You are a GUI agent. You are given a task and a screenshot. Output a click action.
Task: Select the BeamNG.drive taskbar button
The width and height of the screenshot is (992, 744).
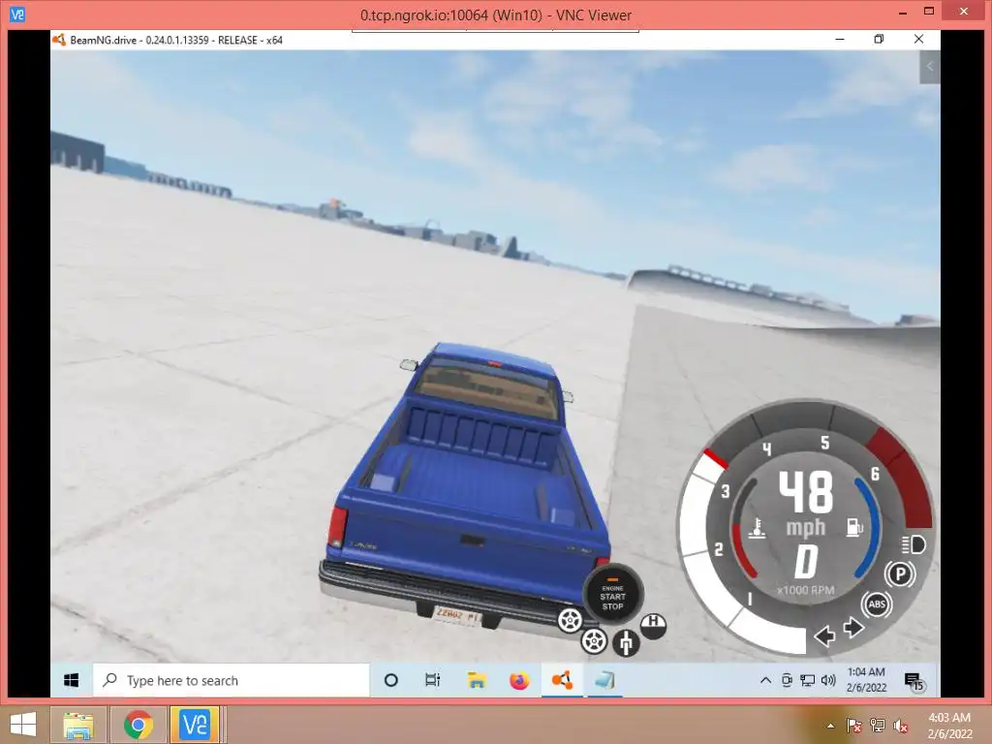[562, 680]
